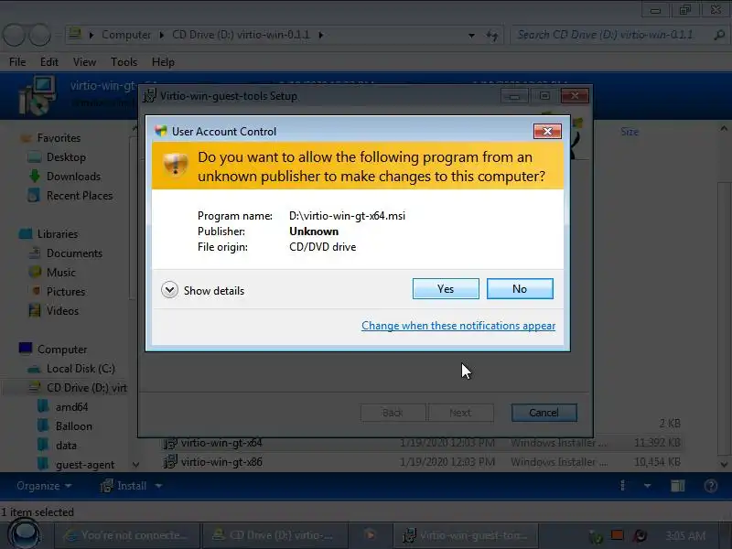This screenshot has width=732, height=549.
Task: Select Computer in the navigation pane
Action: (x=62, y=350)
